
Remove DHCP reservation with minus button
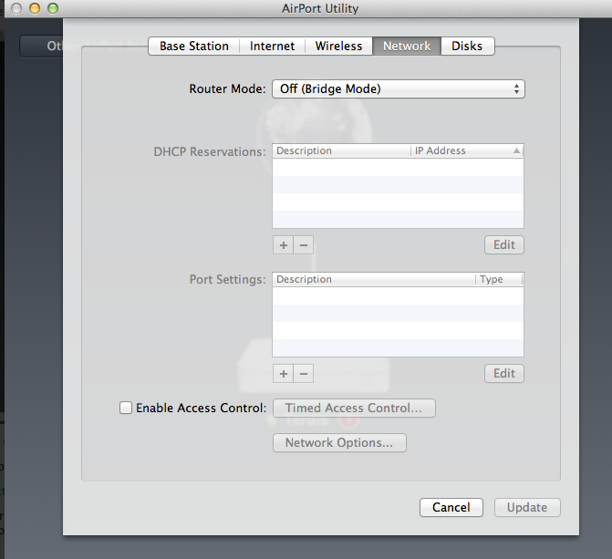point(304,245)
